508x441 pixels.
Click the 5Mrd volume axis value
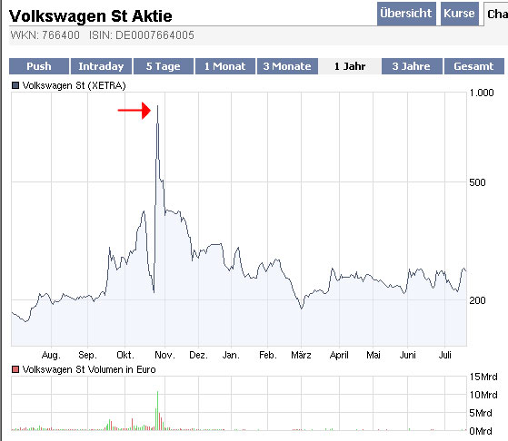click(481, 413)
